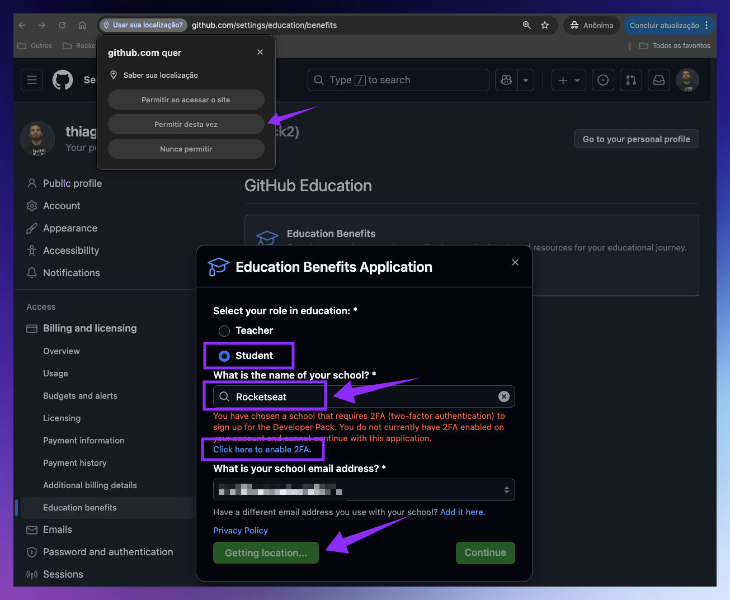Open the Anônima incognito profile indicator

591,25
